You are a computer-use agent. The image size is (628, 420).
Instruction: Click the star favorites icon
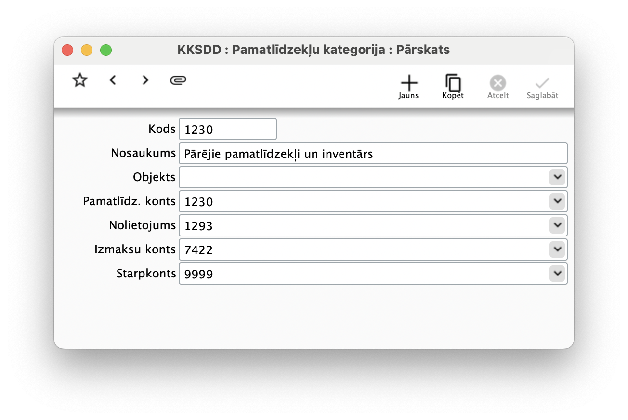click(79, 80)
